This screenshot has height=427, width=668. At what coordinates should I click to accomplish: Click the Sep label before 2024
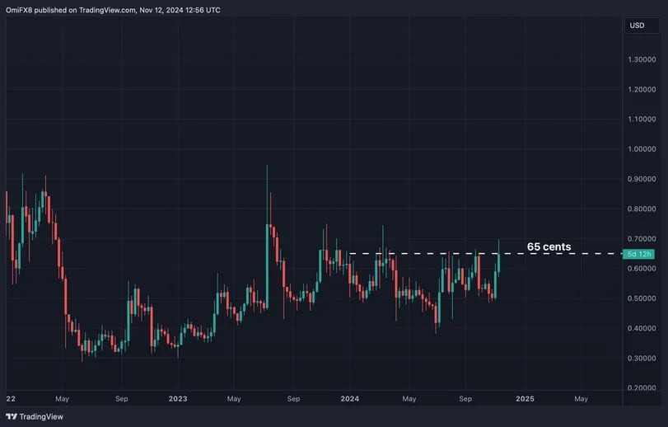tap(293, 399)
